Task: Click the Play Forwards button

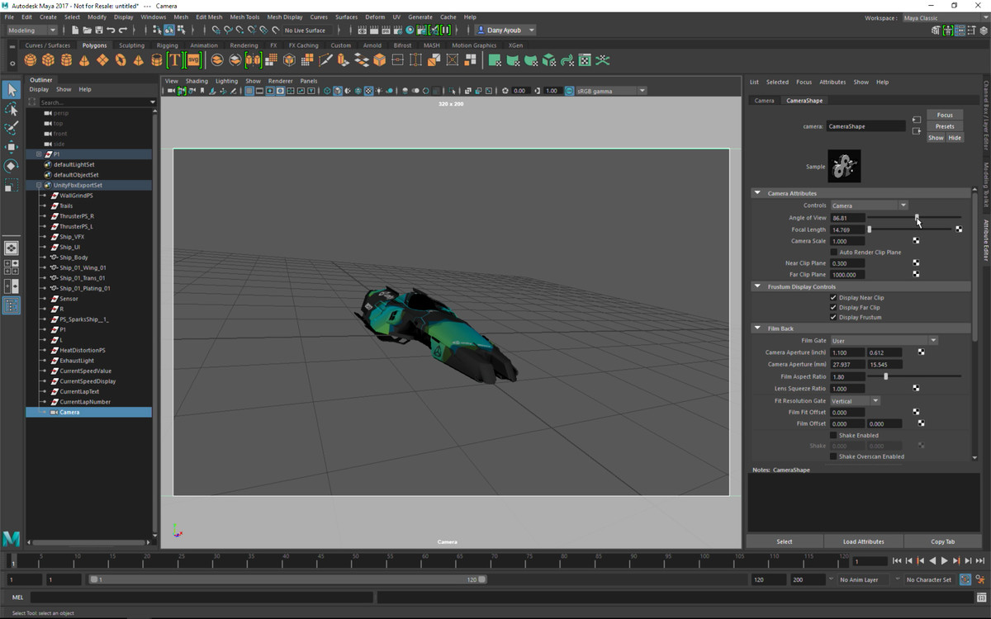Action: click(944, 561)
